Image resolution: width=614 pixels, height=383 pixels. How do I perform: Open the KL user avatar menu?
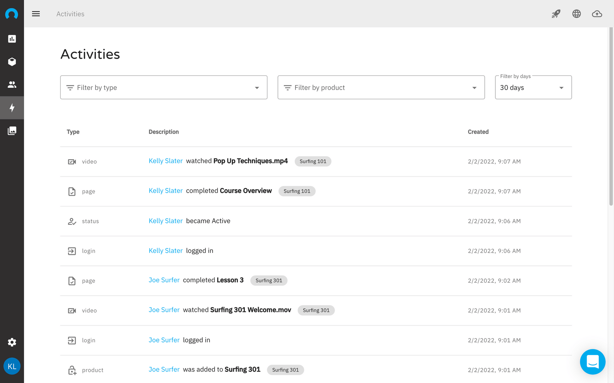(12, 366)
